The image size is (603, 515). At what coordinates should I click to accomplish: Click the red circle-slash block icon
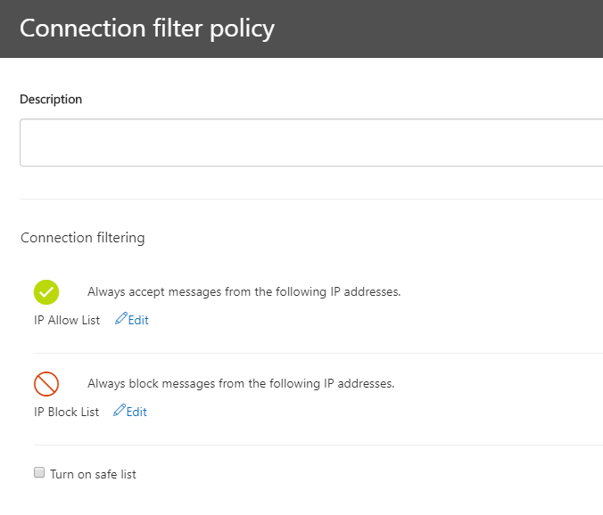point(46,384)
